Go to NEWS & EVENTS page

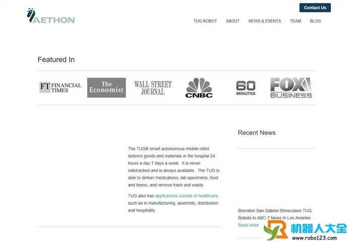pos(264,21)
